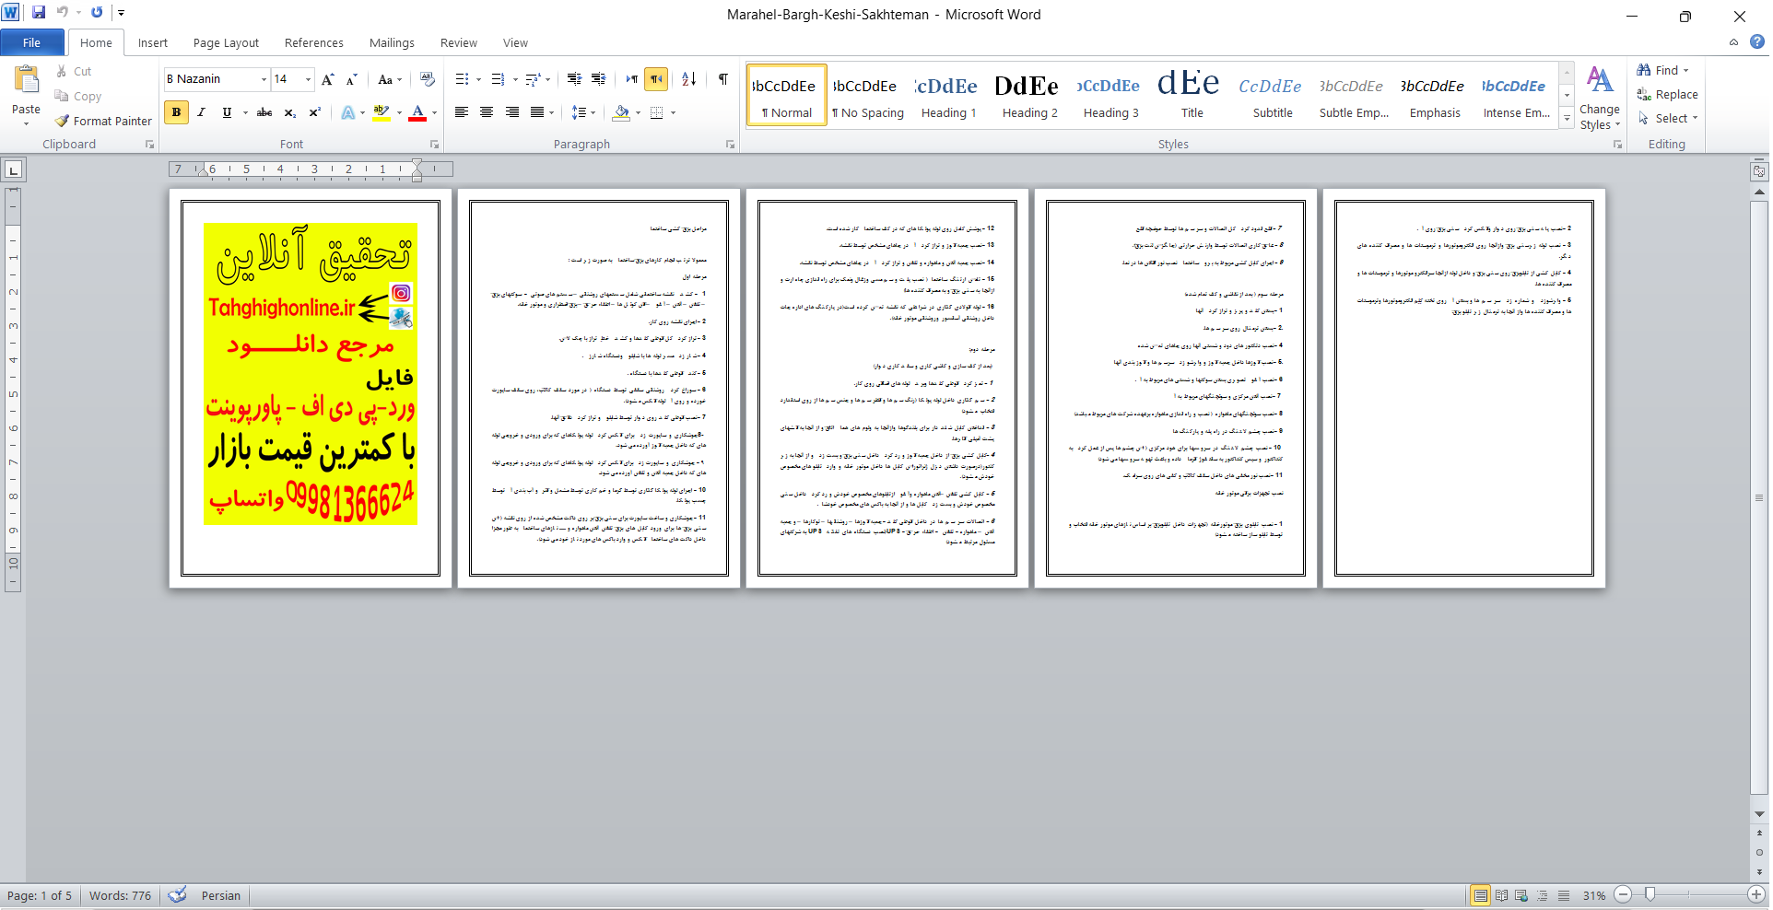Open the Underline style dropdown arrow

point(245,112)
